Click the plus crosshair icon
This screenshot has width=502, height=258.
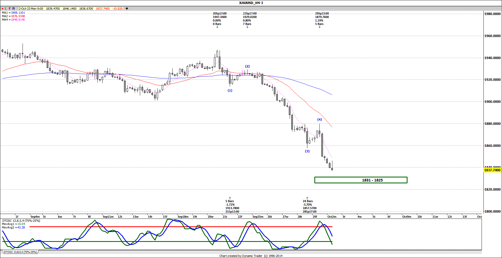click(x=127, y=9)
